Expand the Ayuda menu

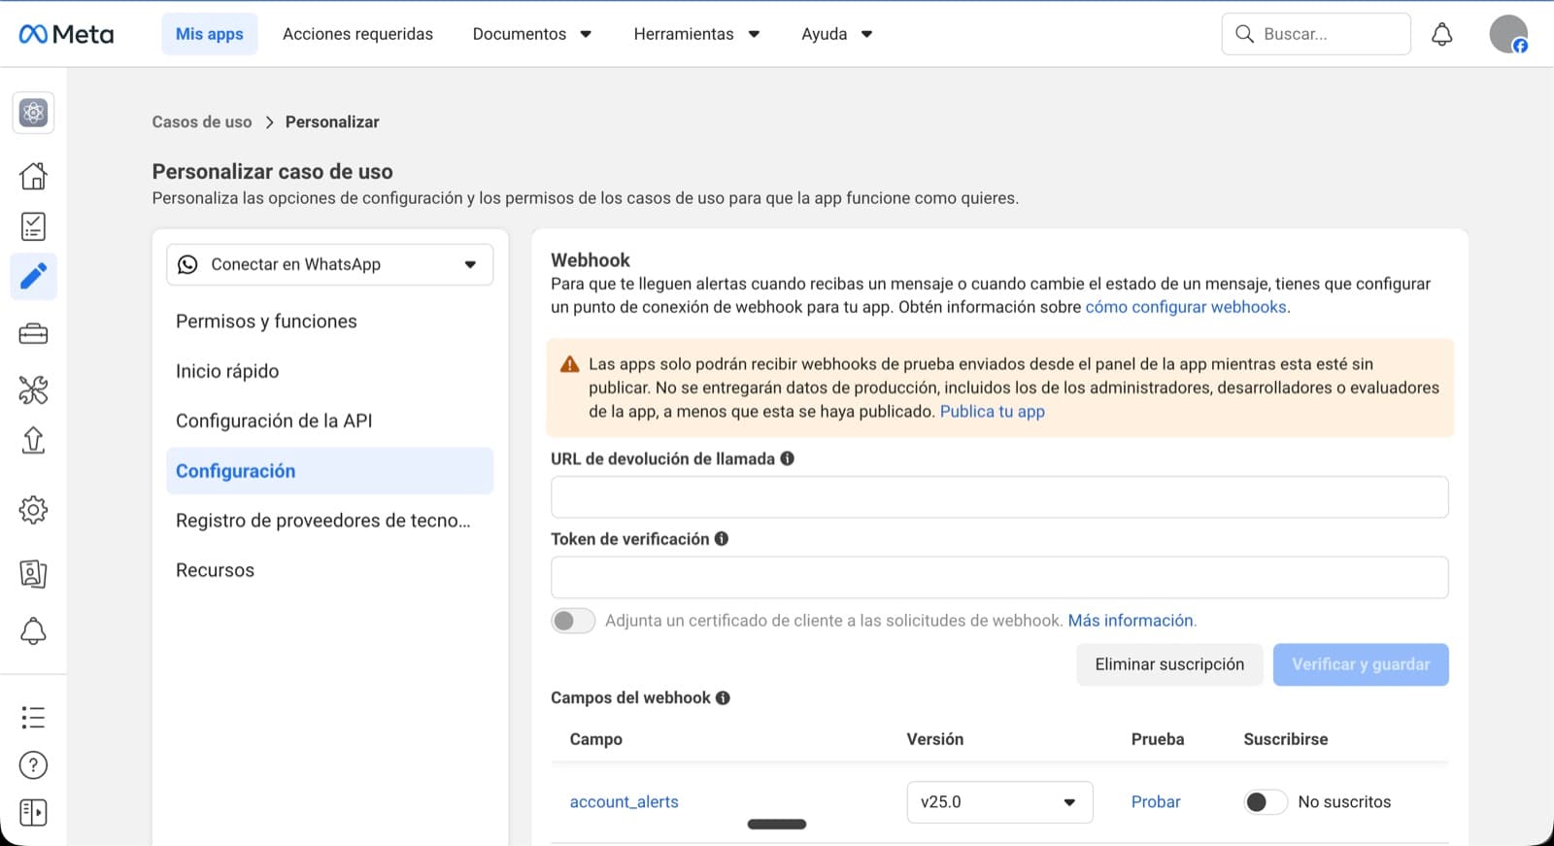coord(836,34)
